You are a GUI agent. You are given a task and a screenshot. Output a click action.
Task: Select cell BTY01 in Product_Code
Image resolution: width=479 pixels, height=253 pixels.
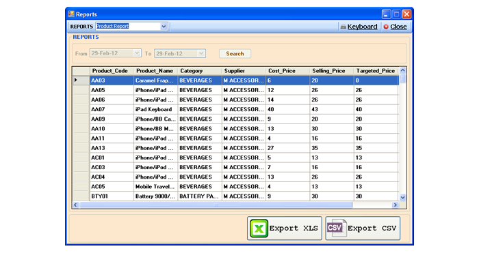[x=112, y=196]
